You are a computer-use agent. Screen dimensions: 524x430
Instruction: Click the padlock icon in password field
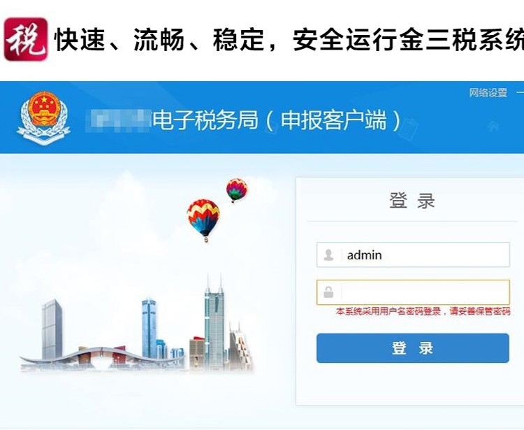click(328, 292)
